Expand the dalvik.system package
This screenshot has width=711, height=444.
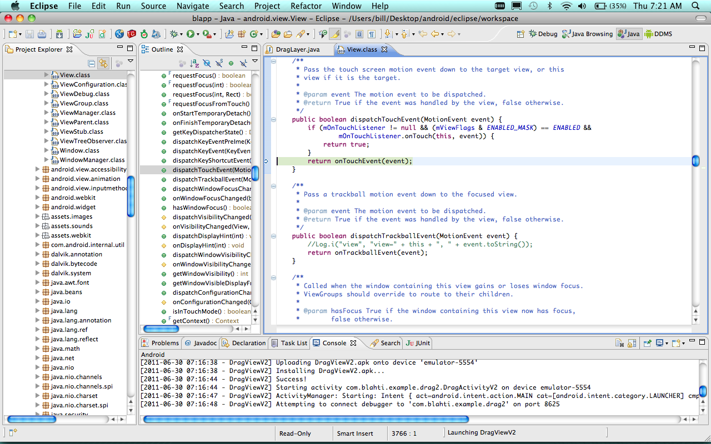38,273
